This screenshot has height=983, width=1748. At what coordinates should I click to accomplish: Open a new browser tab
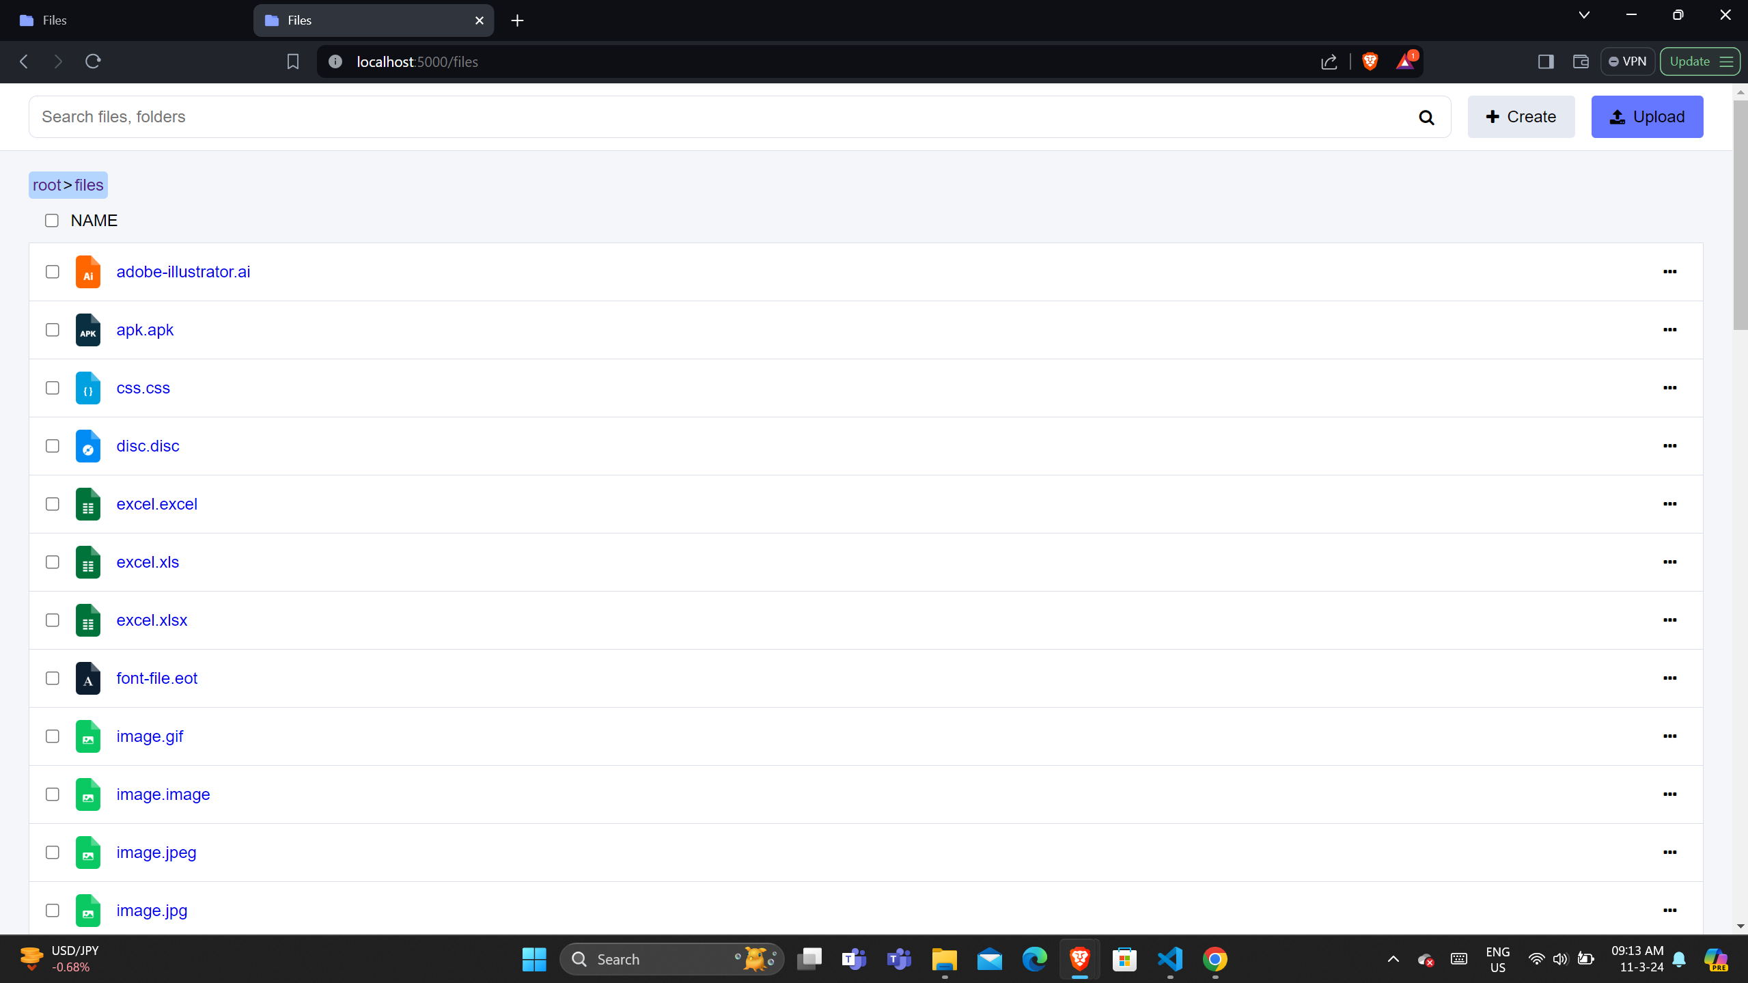[x=517, y=20]
